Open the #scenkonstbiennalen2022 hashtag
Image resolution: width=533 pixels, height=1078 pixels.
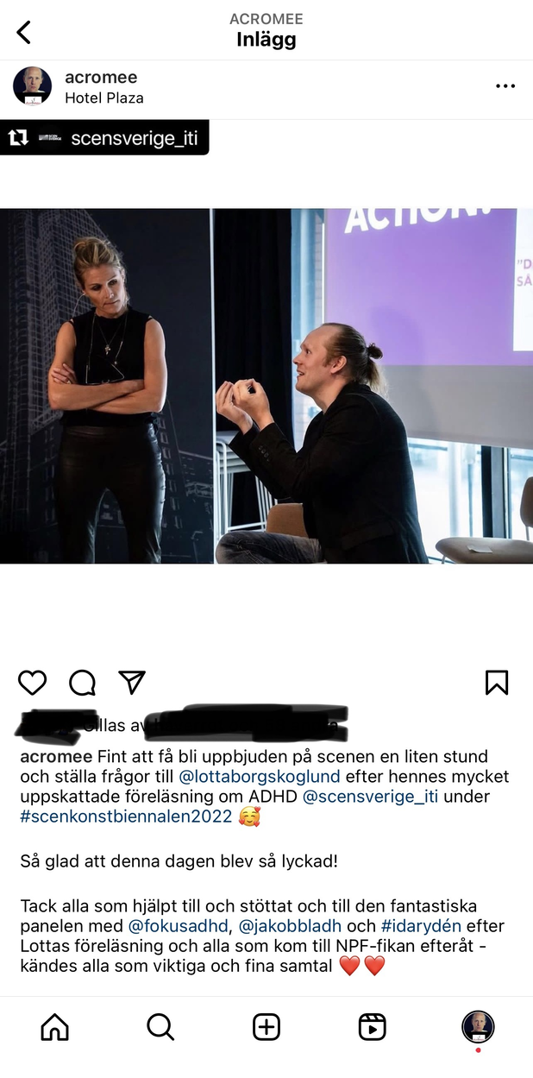coord(126,816)
